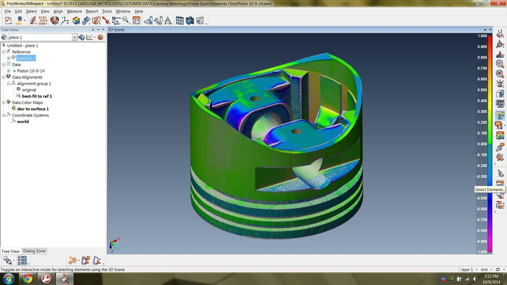The width and height of the screenshot is (507, 285).
Task: Click the XYZ coordinate system axes icon
Action: click(65, 21)
